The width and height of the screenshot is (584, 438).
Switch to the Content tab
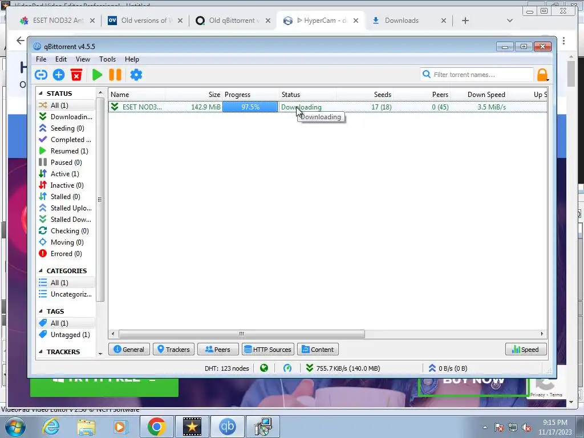[x=318, y=350]
